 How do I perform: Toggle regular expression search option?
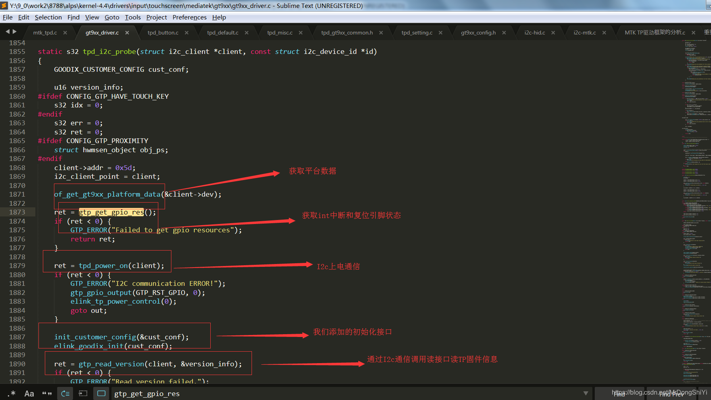coord(12,394)
